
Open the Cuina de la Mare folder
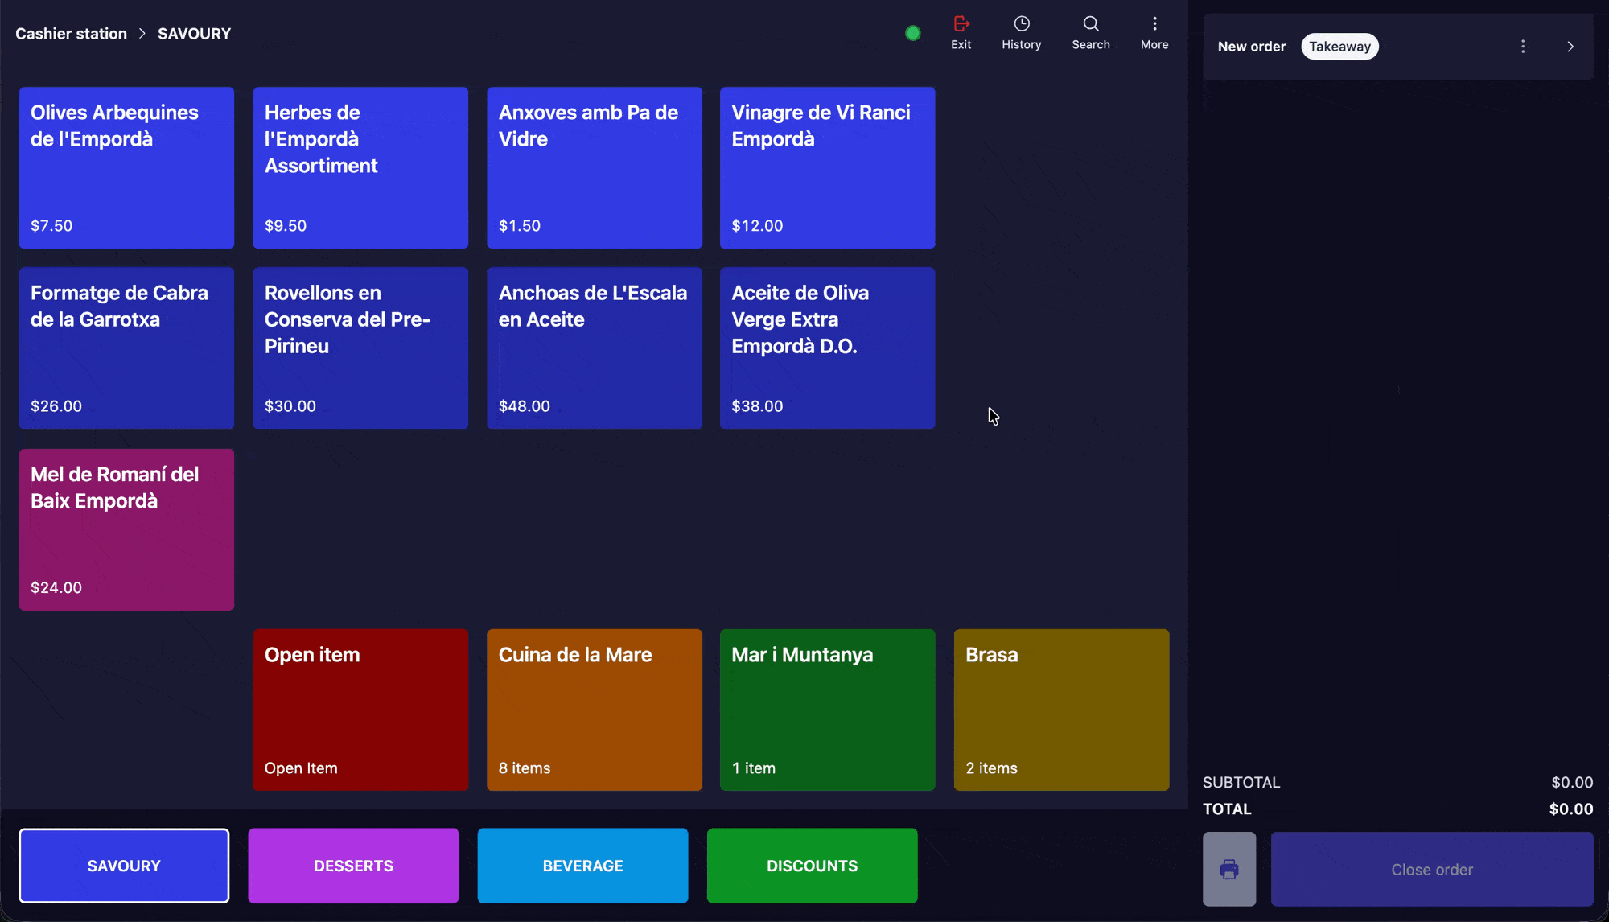pyautogui.click(x=594, y=709)
